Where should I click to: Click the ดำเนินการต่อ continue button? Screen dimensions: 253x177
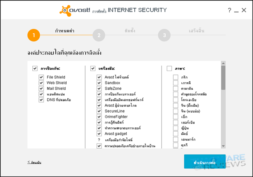205,161
